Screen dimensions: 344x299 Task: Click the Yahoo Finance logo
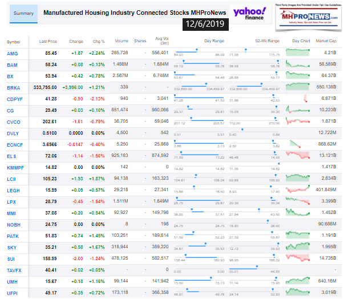tap(250, 14)
